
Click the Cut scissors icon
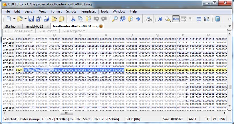pos(73,19)
